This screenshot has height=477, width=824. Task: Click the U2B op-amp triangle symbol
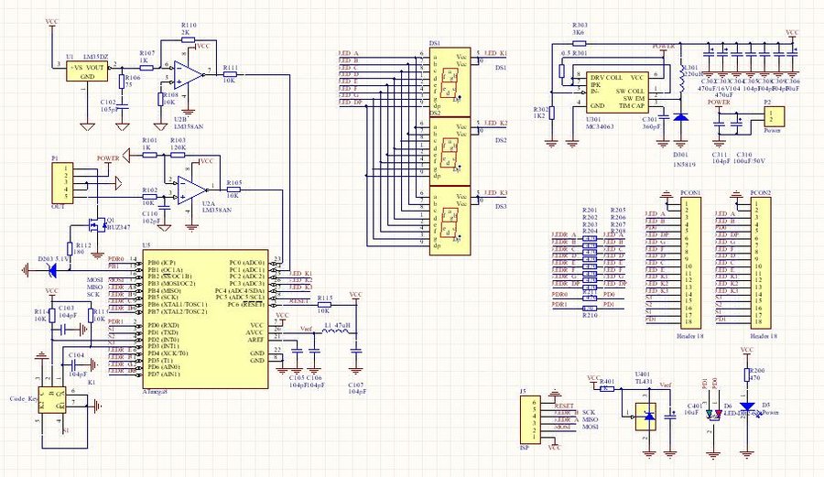pos(188,72)
